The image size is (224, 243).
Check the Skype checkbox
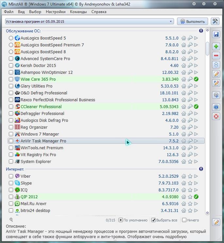click(x=11, y=183)
